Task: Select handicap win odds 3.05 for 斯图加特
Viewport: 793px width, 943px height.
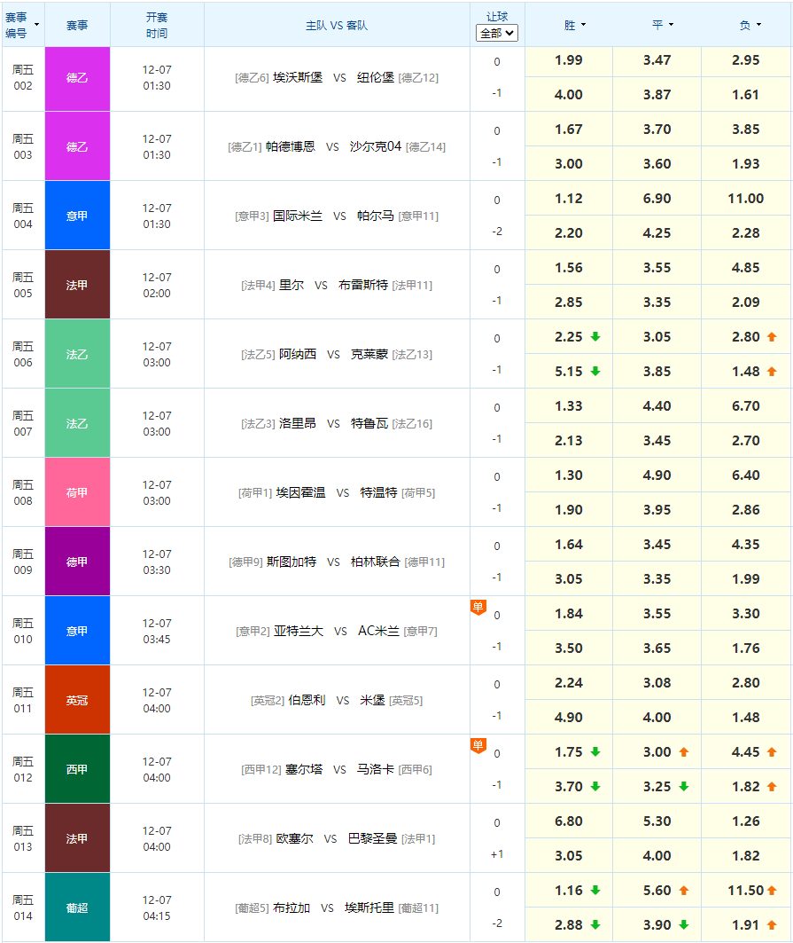Action: click(x=569, y=578)
